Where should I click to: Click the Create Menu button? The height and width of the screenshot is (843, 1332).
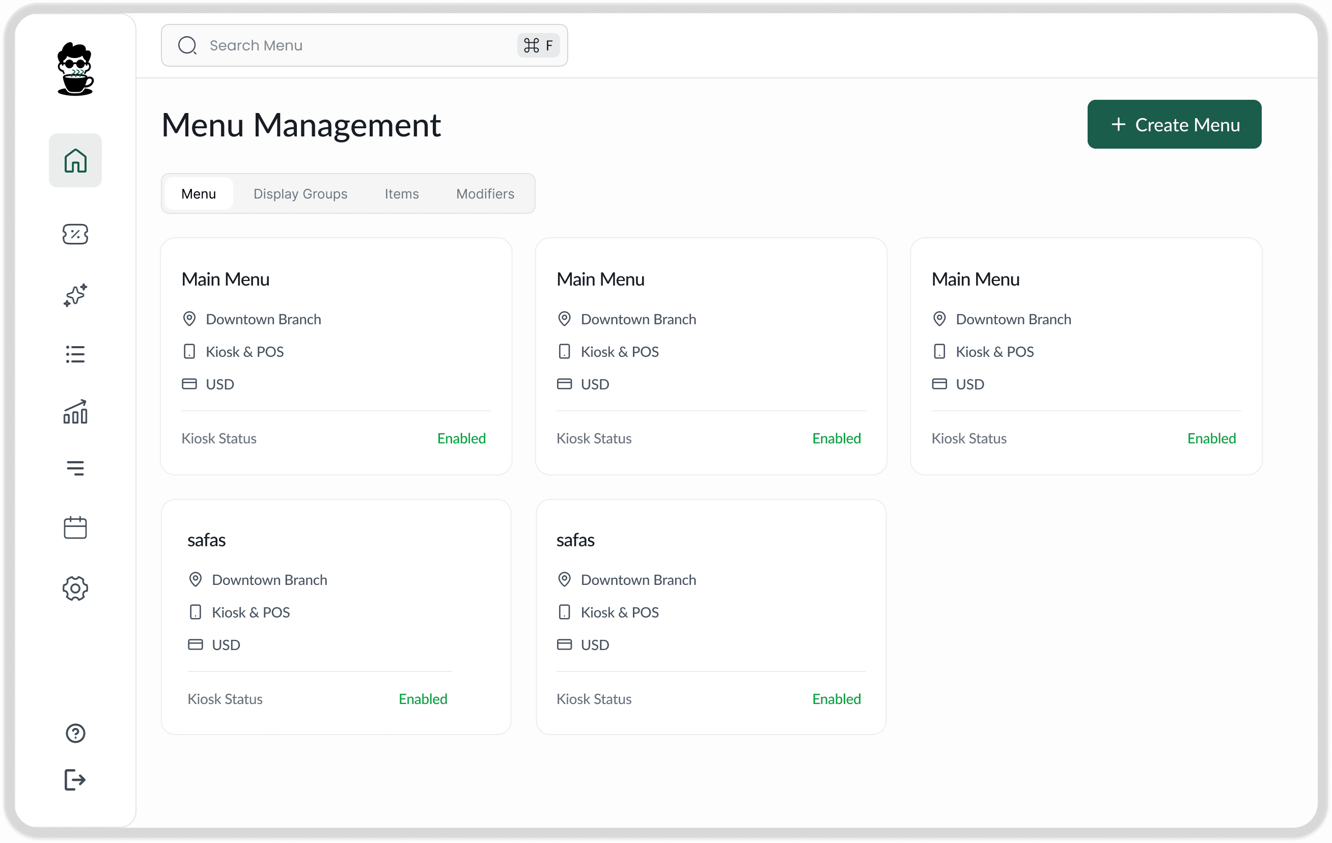(1174, 124)
